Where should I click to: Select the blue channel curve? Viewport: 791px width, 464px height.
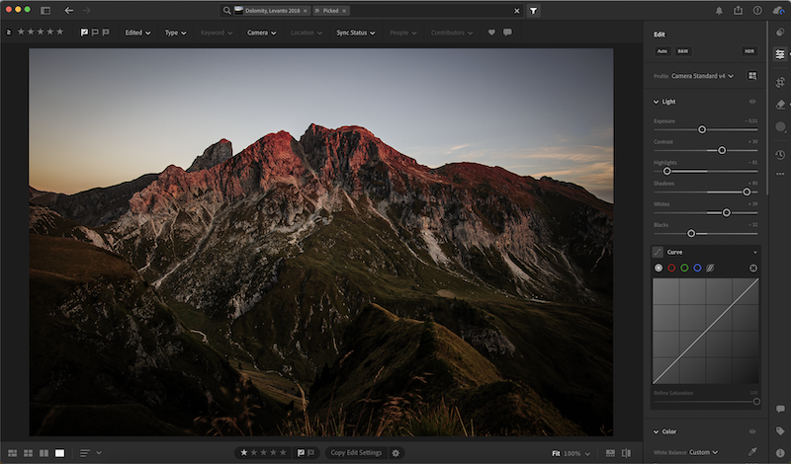pyautogui.click(x=697, y=268)
